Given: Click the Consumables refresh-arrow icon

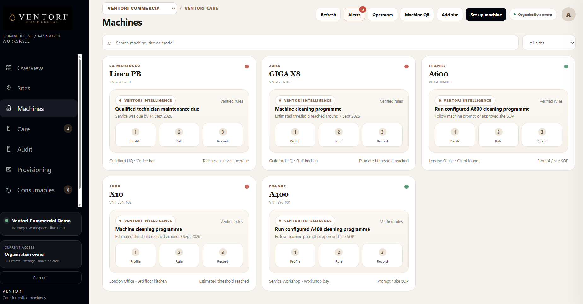Looking at the screenshot, I should [9, 190].
